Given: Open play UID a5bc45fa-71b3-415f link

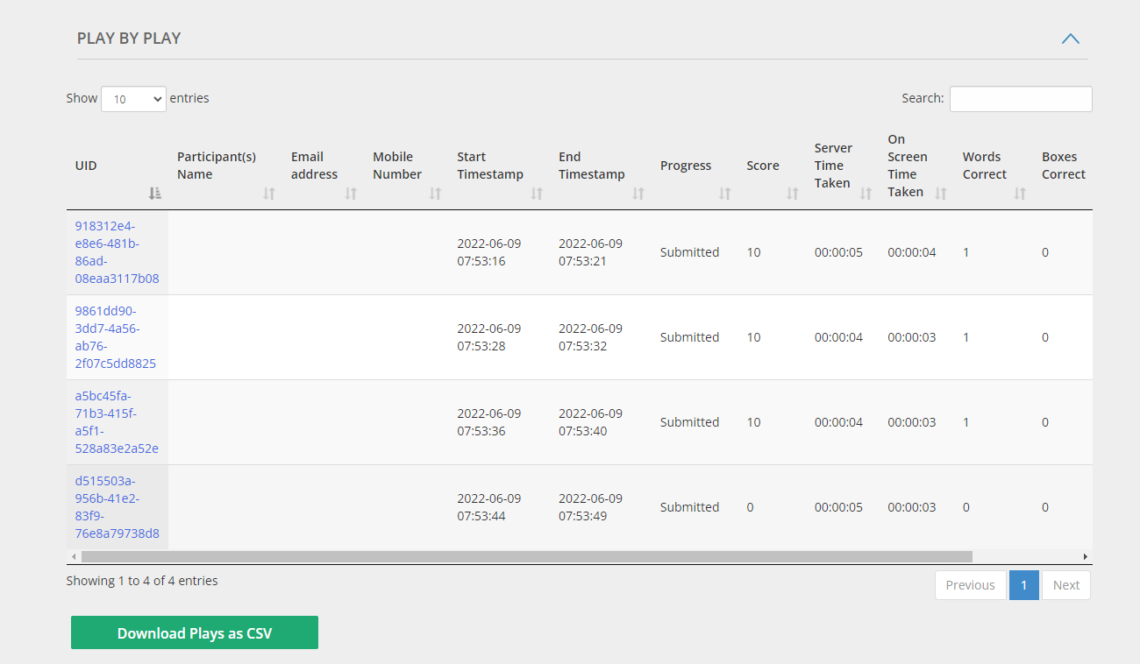Looking at the screenshot, I should (117, 422).
